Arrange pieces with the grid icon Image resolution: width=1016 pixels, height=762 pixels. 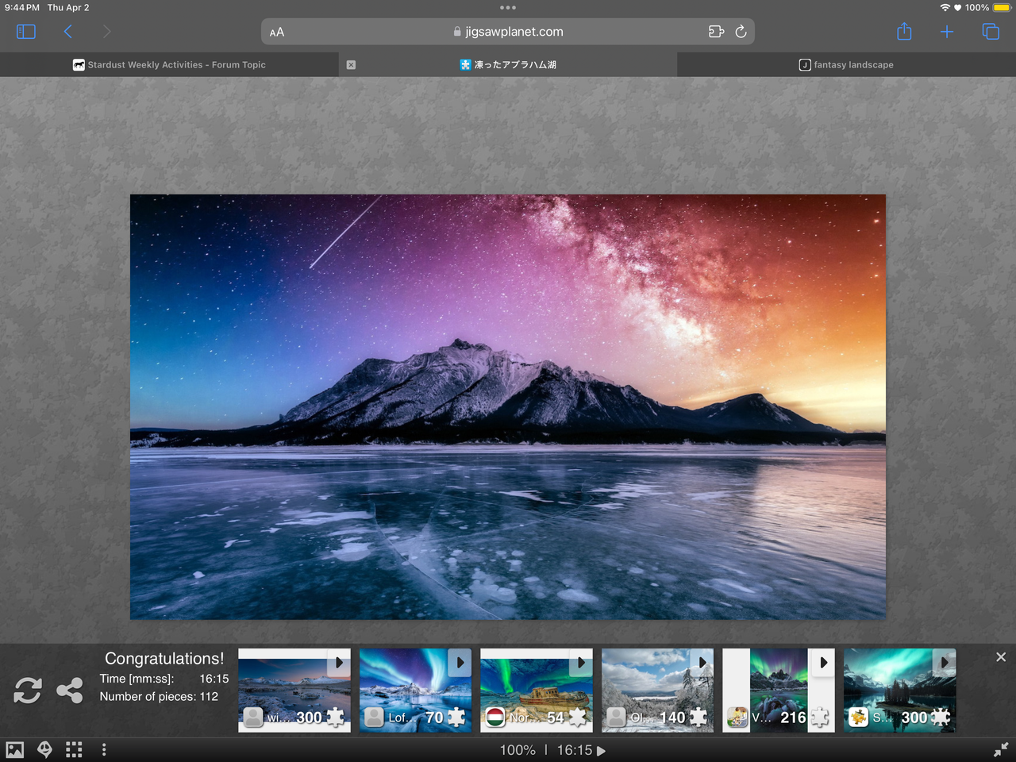click(x=74, y=749)
